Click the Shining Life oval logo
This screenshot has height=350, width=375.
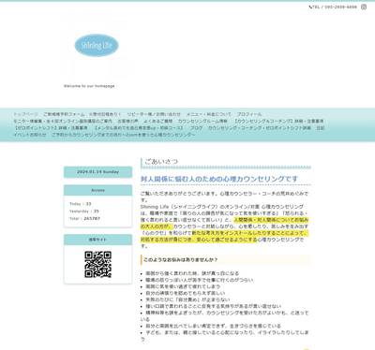pos(97,45)
